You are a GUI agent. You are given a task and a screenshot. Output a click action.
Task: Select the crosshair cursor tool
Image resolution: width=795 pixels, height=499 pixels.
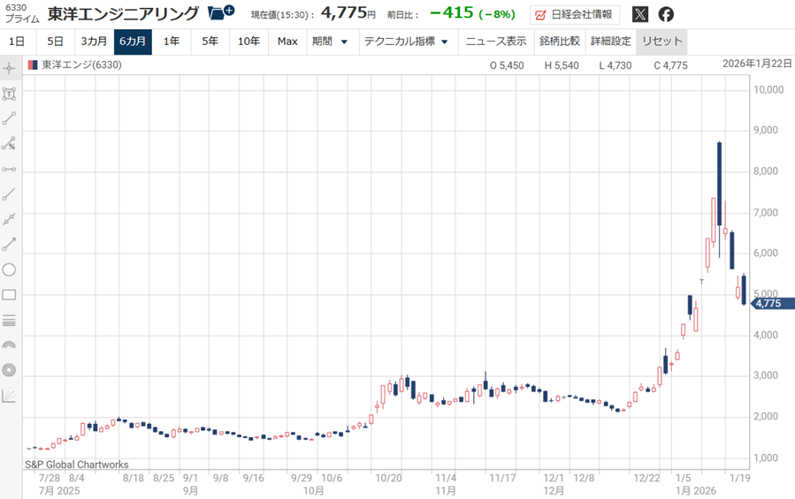click(x=9, y=68)
